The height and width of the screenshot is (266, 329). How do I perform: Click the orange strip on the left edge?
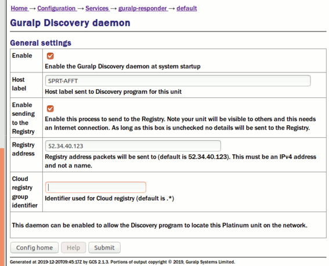click(x=2, y=207)
